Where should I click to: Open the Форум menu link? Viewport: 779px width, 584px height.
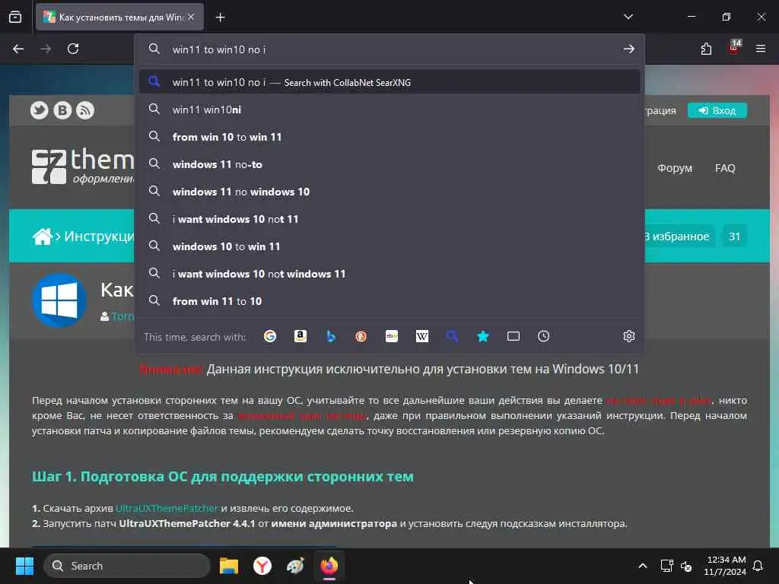[674, 168]
